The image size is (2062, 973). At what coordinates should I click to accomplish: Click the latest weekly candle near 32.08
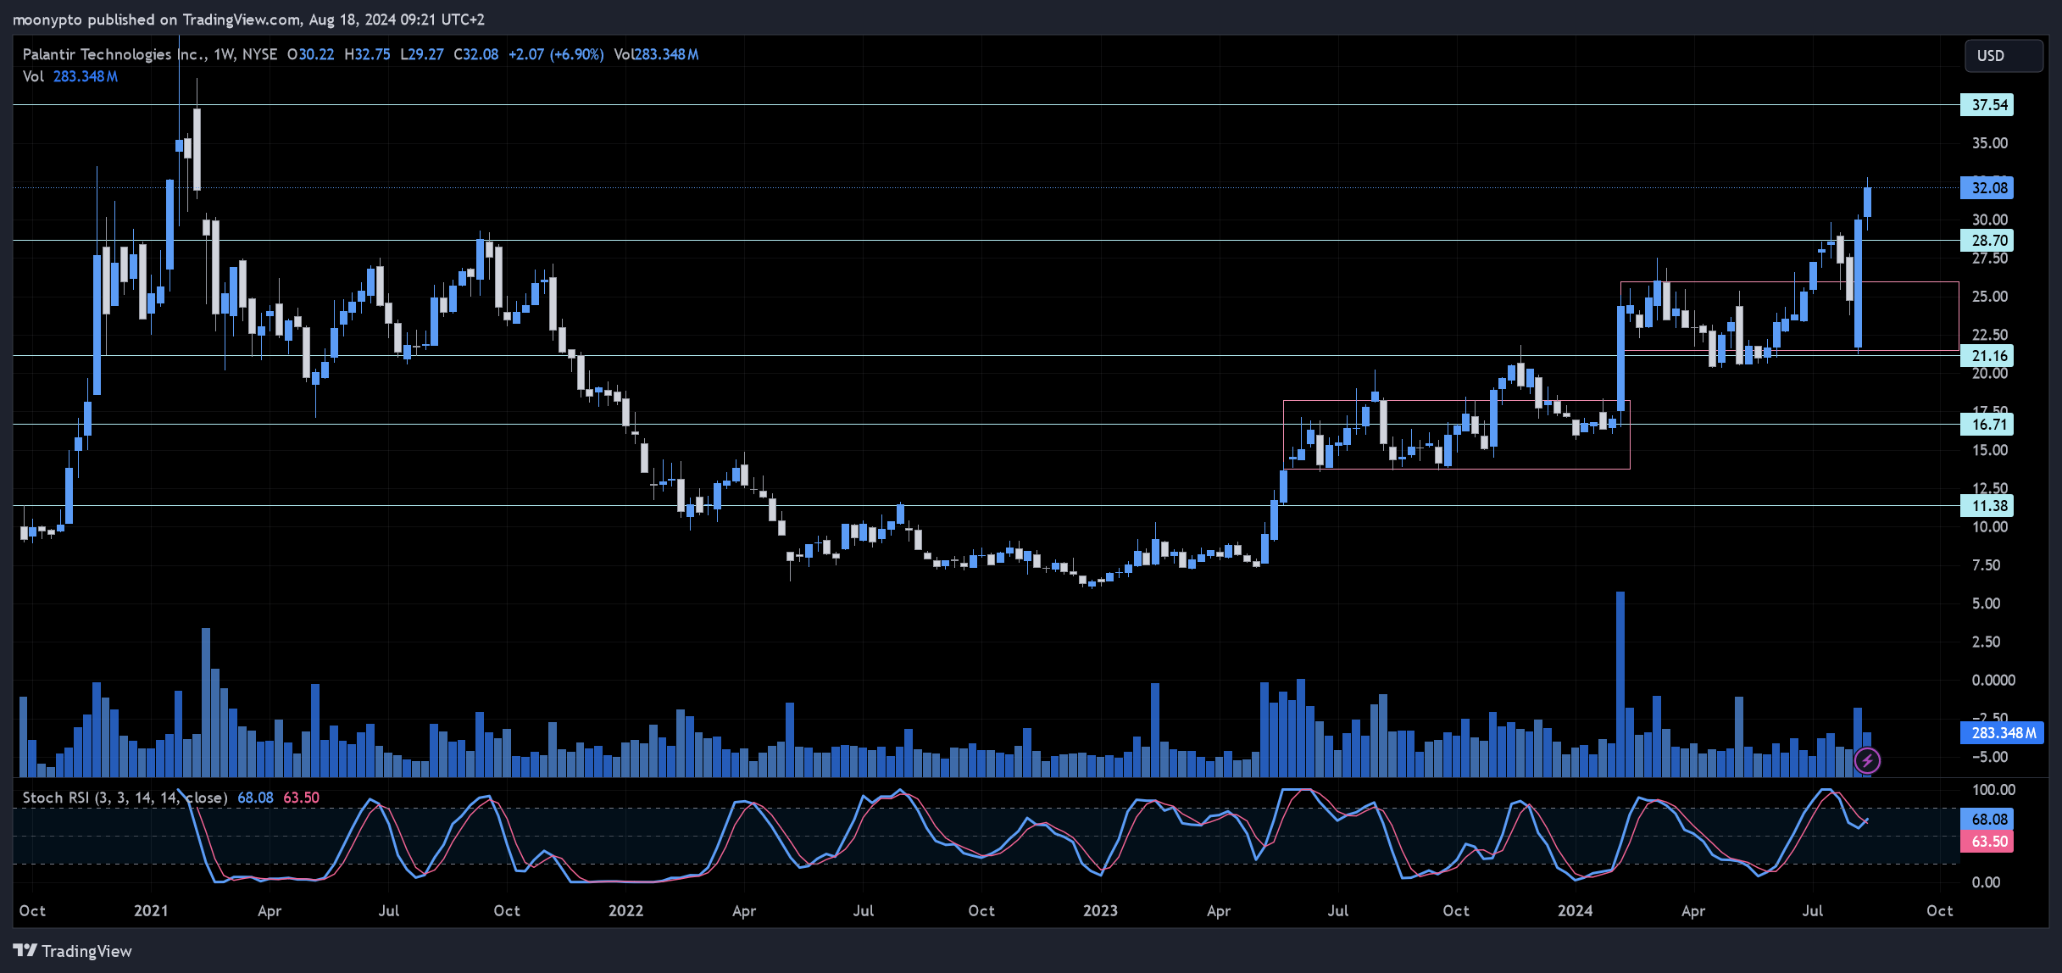pos(1867,202)
